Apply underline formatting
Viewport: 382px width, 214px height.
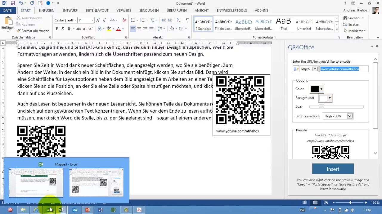click(x=69, y=29)
